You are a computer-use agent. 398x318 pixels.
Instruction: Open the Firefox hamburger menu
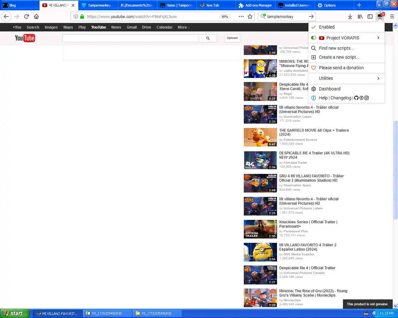click(x=392, y=16)
